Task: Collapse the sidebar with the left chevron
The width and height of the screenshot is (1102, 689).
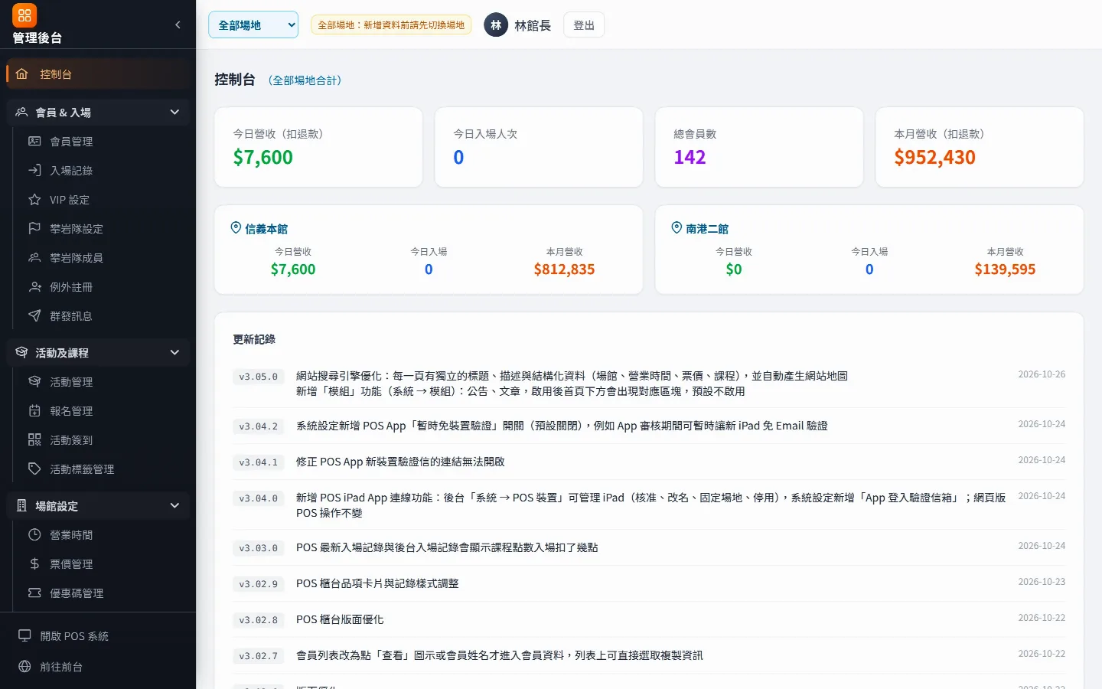Action: tap(178, 24)
